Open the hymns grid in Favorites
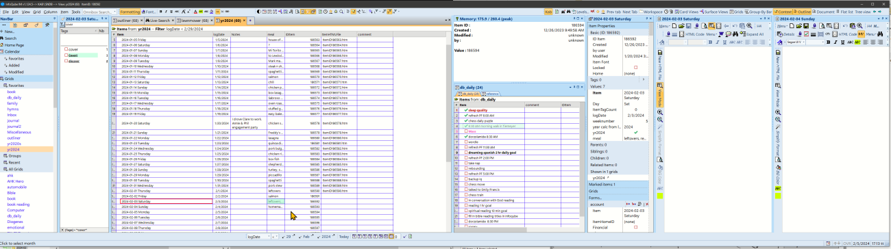 pyautogui.click(x=13, y=109)
